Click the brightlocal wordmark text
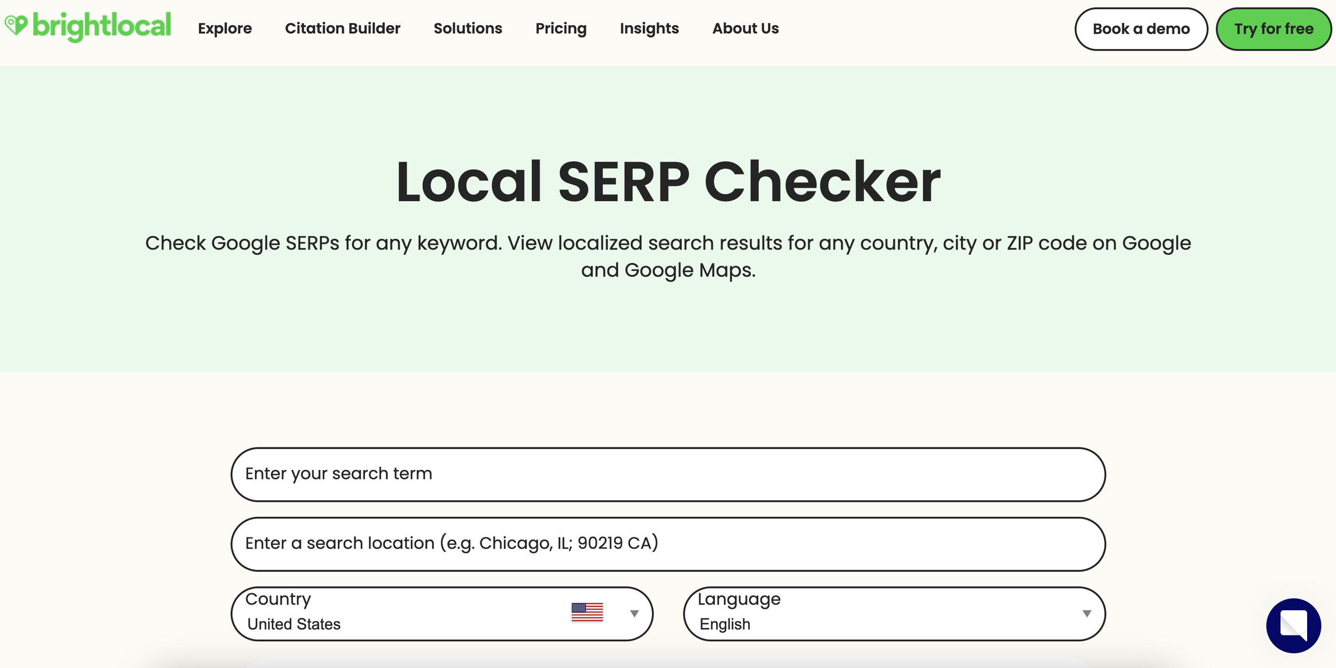 pos(102,26)
